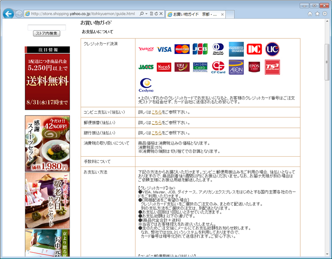Click the UFJ Card logo
Image resolution: width=332 pixels, height=259 pixels.
tap(182, 67)
